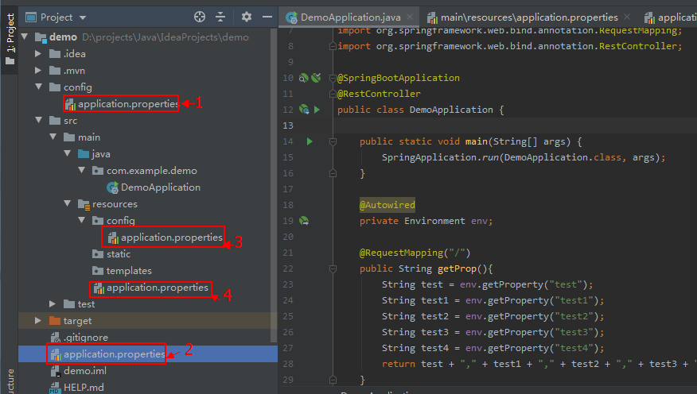Click the @SpringBootApplication annotation
Viewport: 697px width, 394px height.
[399, 78]
